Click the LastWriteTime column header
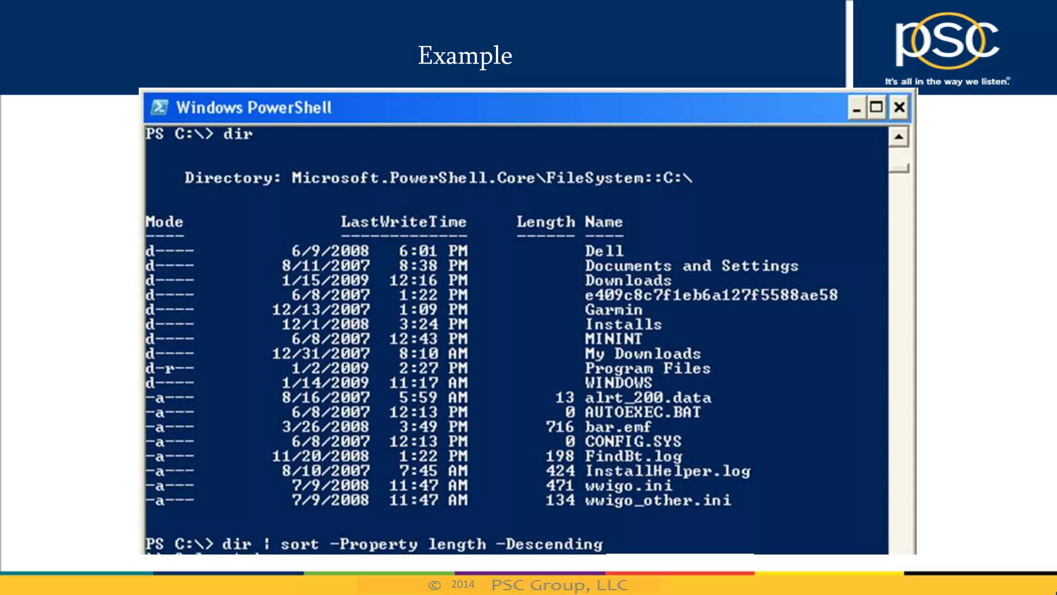Viewport: 1057px width, 595px height. coord(403,222)
